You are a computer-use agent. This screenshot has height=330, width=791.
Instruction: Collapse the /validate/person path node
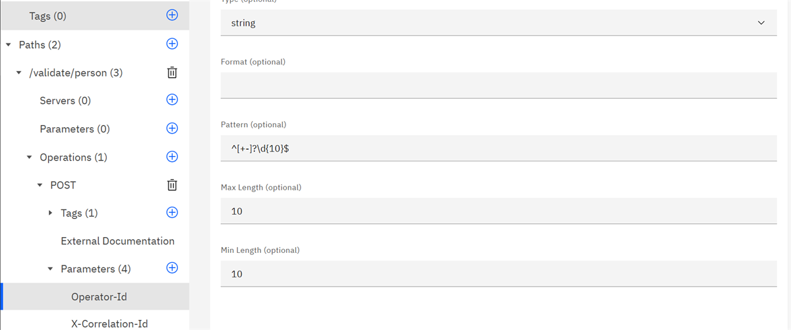(19, 73)
